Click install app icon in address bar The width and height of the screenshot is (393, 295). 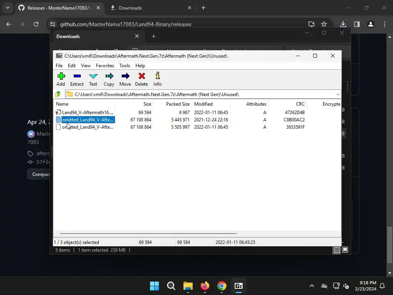(312, 24)
